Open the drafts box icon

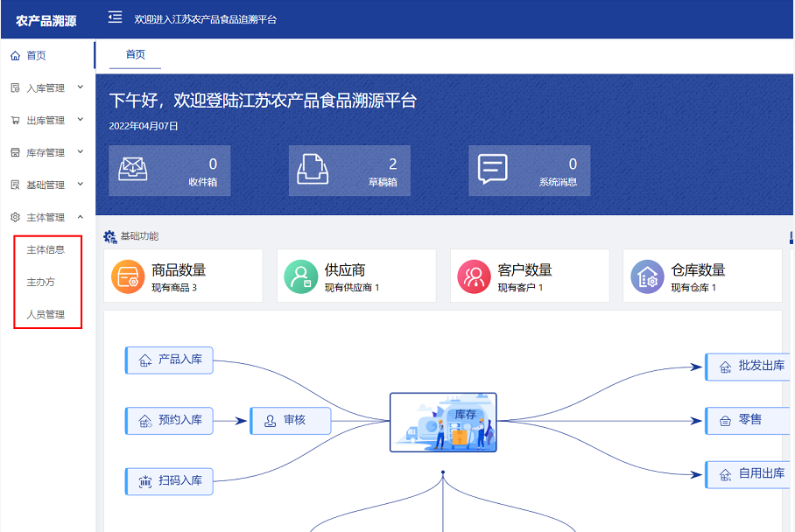[x=313, y=169]
